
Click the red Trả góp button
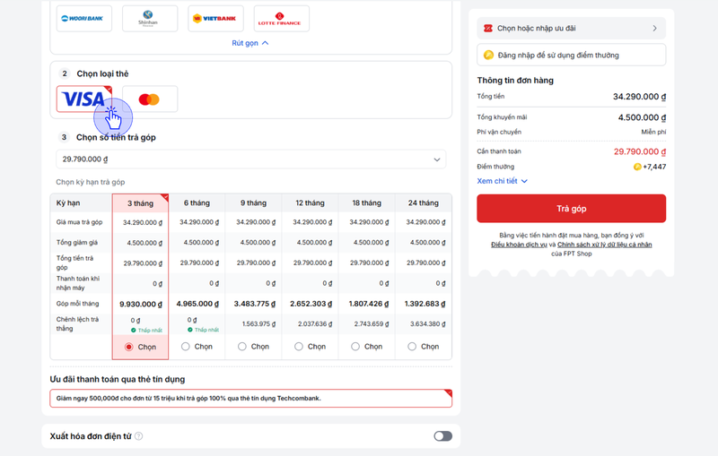coord(571,209)
